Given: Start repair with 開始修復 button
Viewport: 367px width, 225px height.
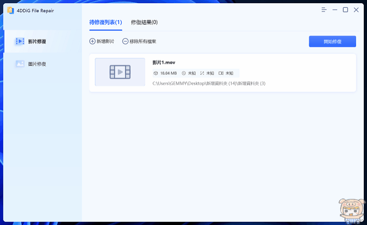Looking at the screenshot, I should (332, 41).
